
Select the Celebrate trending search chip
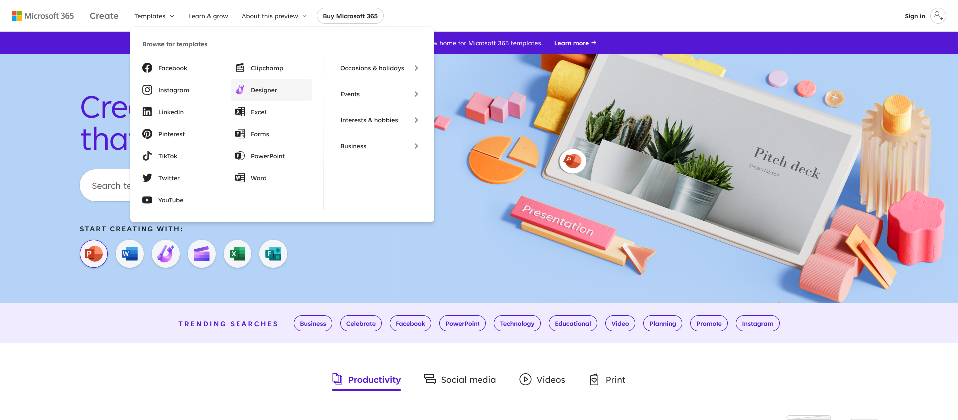click(x=361, y=323)
